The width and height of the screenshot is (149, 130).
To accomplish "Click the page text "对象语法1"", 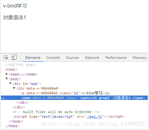I will [x=14, y=18].
